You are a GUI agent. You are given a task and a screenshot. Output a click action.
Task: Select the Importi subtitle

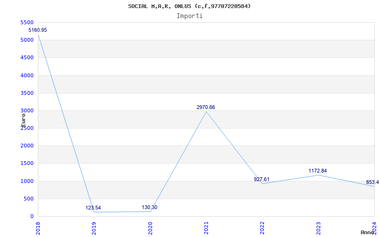(x=189, y=16)
